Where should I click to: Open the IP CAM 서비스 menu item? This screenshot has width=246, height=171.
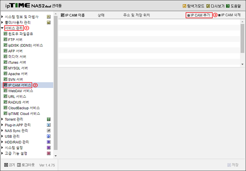coord(20,85)
